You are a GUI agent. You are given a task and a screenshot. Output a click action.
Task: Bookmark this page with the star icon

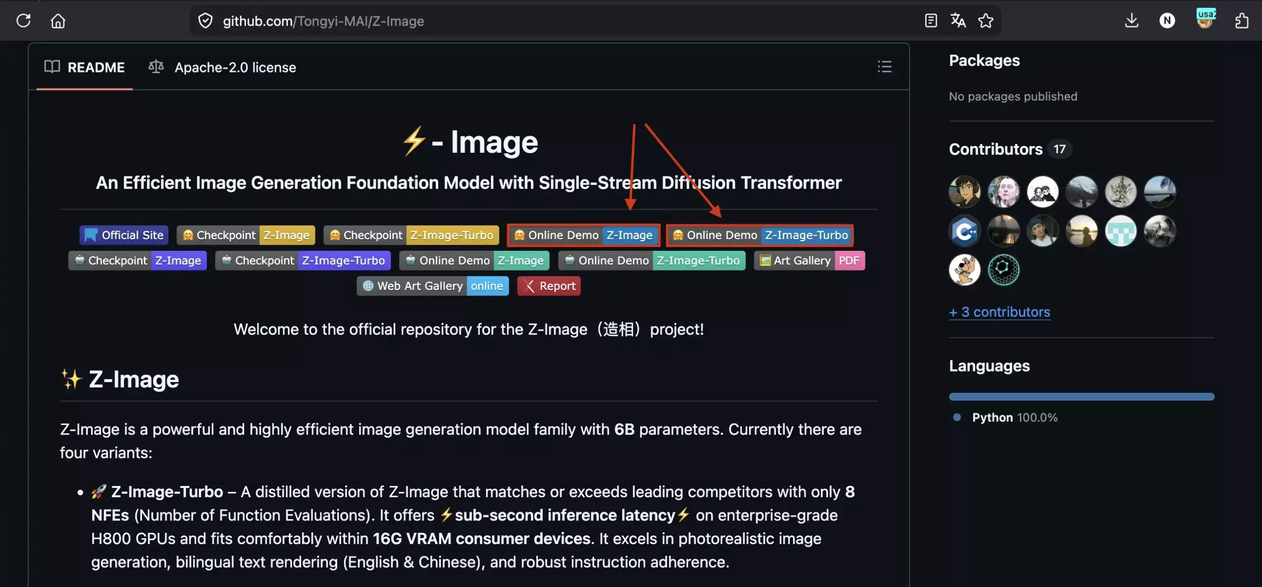(985, 21)
